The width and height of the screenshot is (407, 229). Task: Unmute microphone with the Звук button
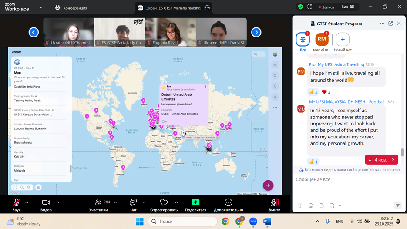pyautogui.click(x=17, y=202)
